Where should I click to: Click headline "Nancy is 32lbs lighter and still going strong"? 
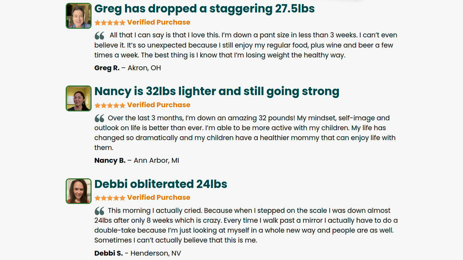pos(217,91)
